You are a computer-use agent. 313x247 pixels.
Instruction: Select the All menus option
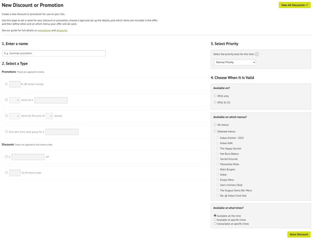[x=215, y=125]
